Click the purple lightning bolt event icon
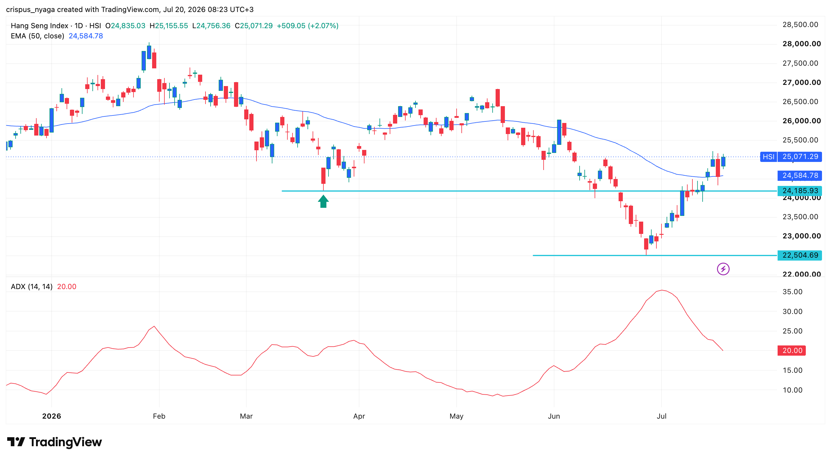 723,269
